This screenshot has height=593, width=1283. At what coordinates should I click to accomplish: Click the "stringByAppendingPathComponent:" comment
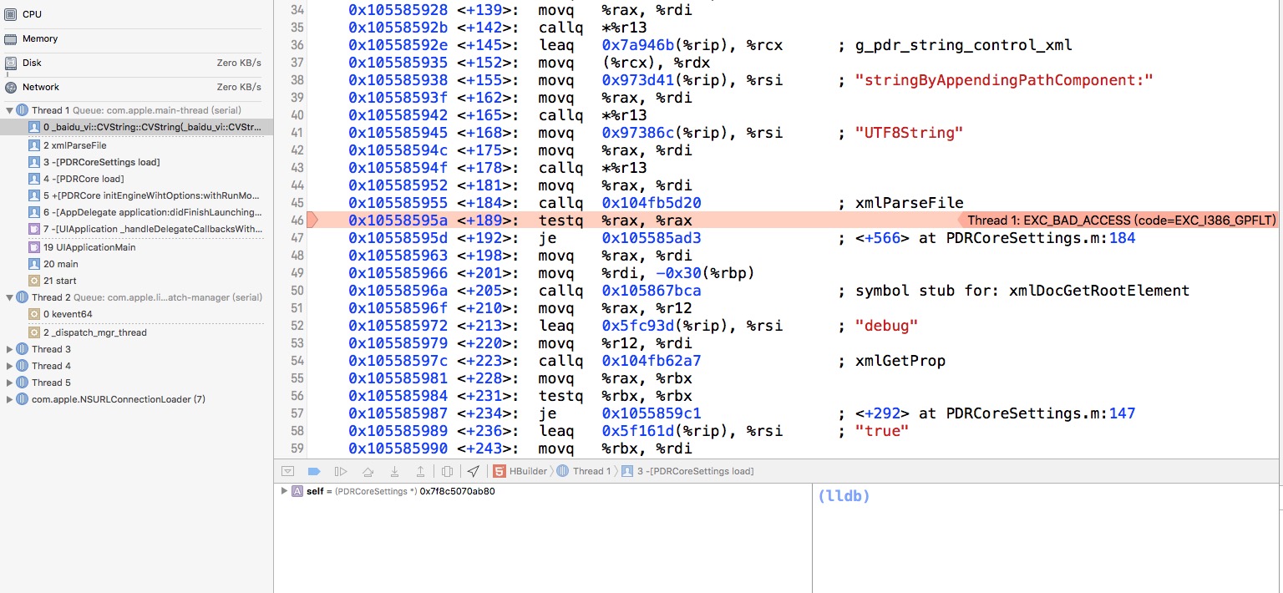point(1004,80)
